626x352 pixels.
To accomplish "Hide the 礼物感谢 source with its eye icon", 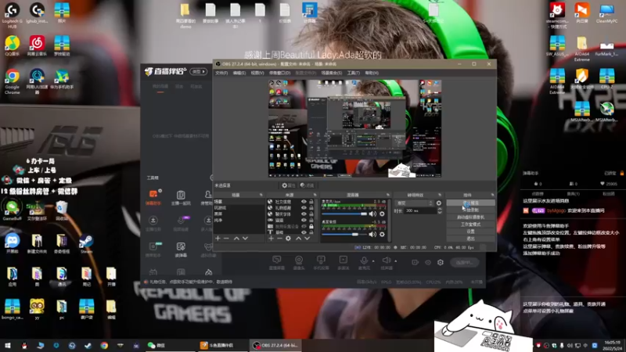I will coord(304,208).
